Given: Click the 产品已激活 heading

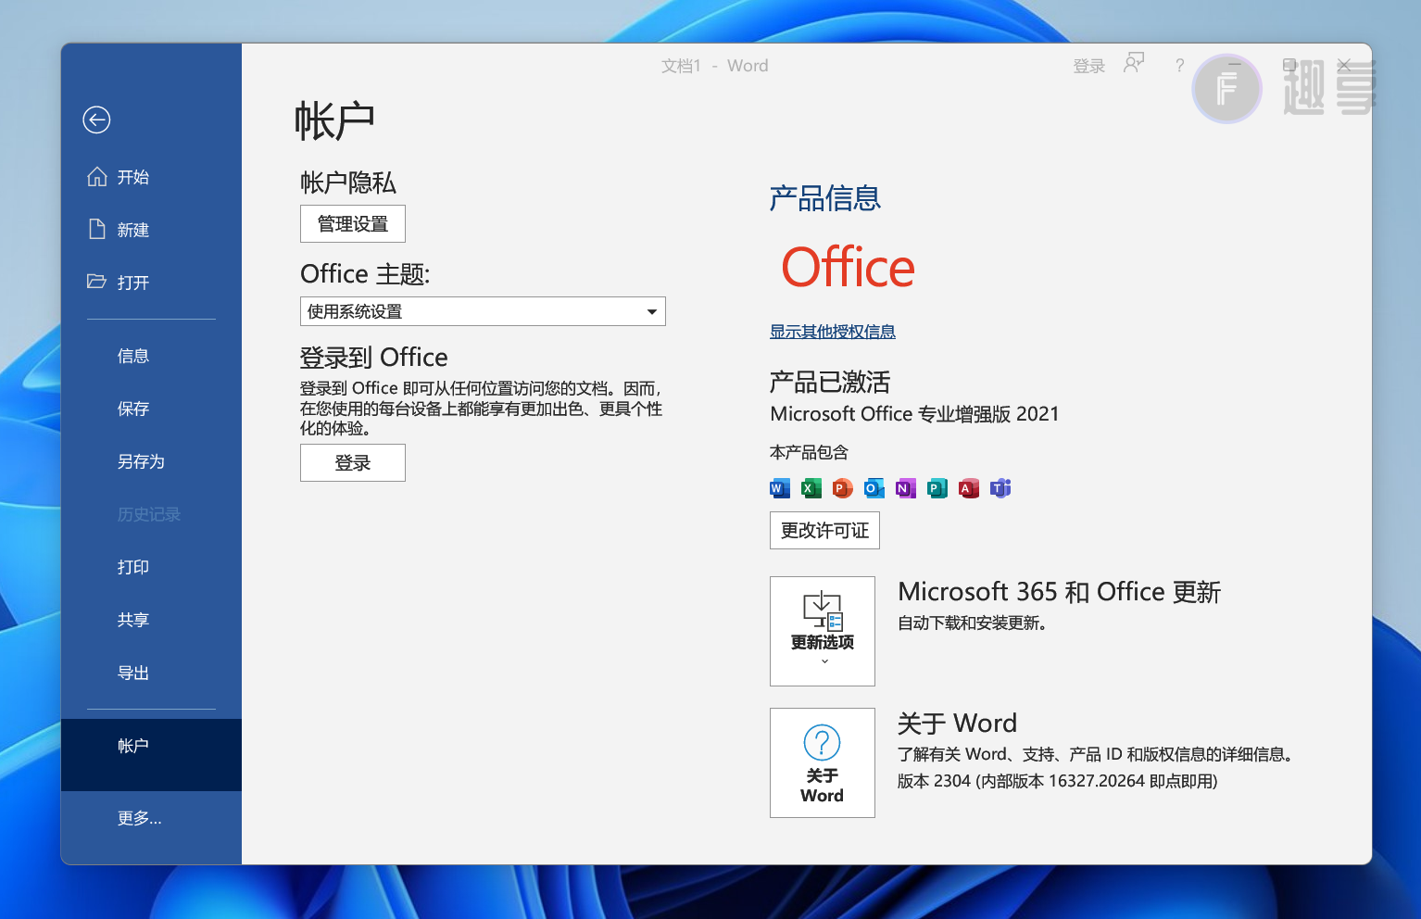Looking at the screenshot, I should (830, 382).
